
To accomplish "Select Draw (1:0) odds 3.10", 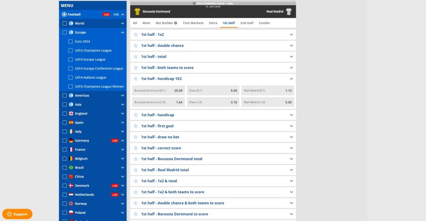I will pos(213,102).
